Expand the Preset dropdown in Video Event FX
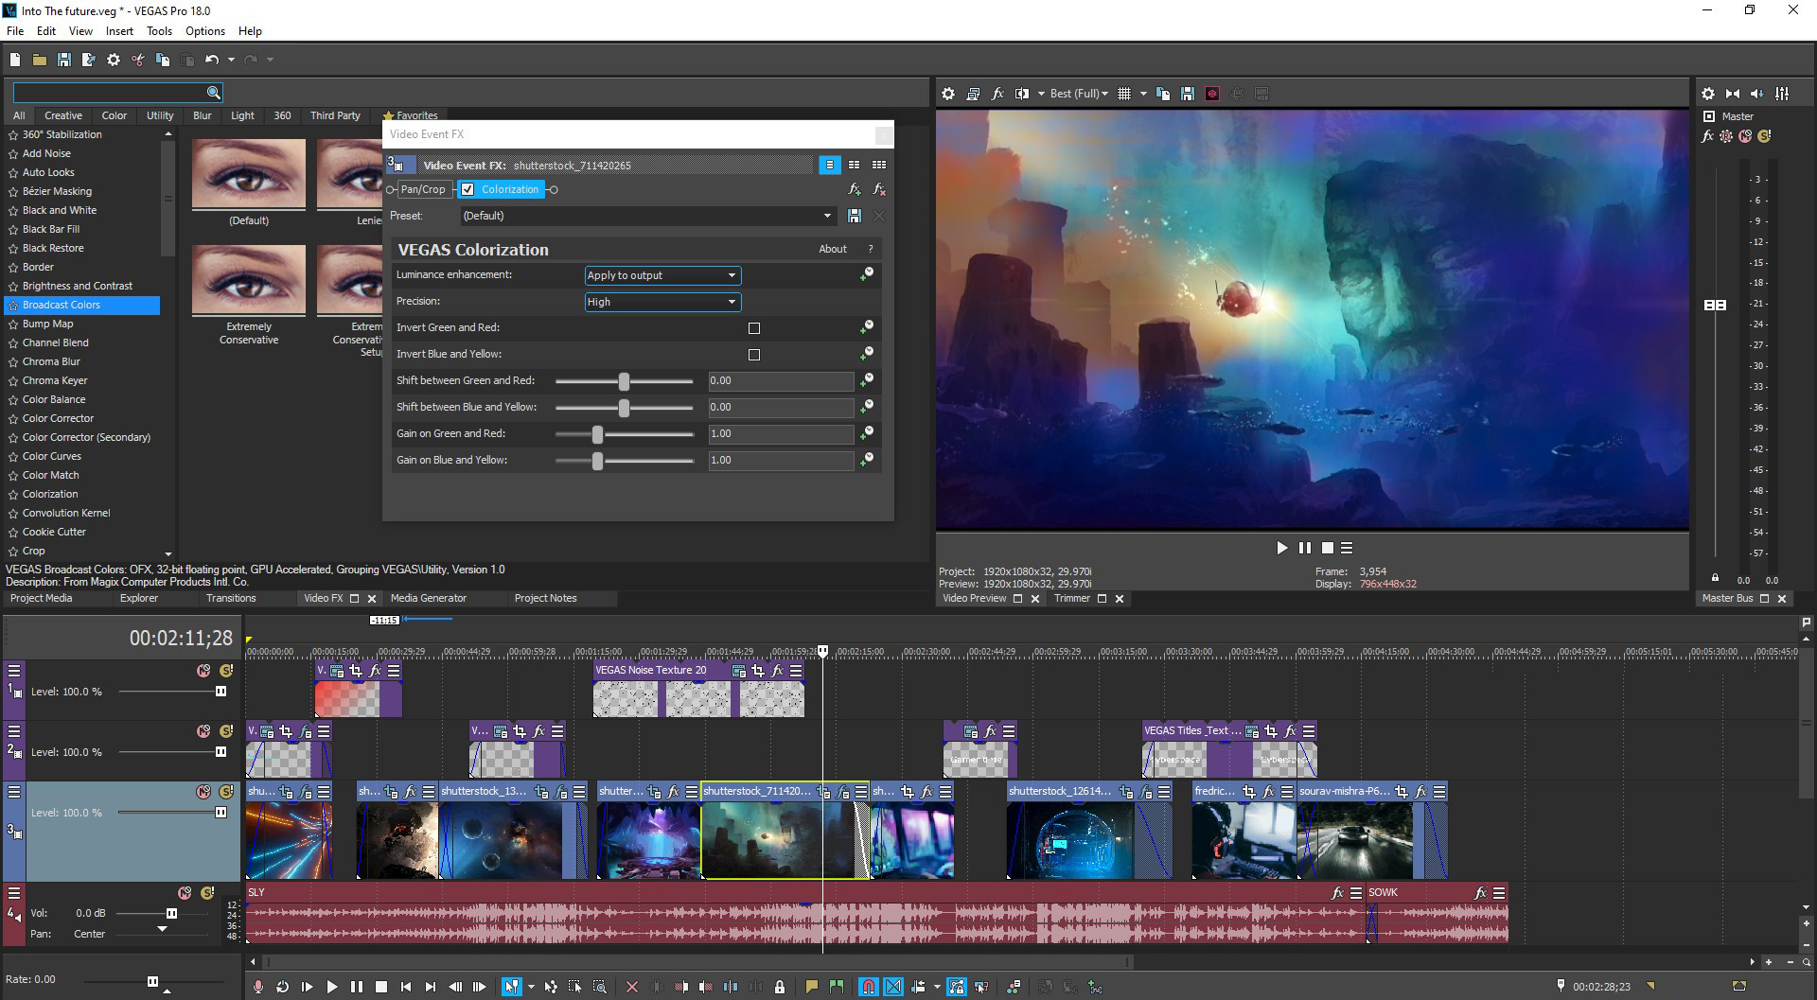This screenshot has width=1817, height=1000. (826, 216)
